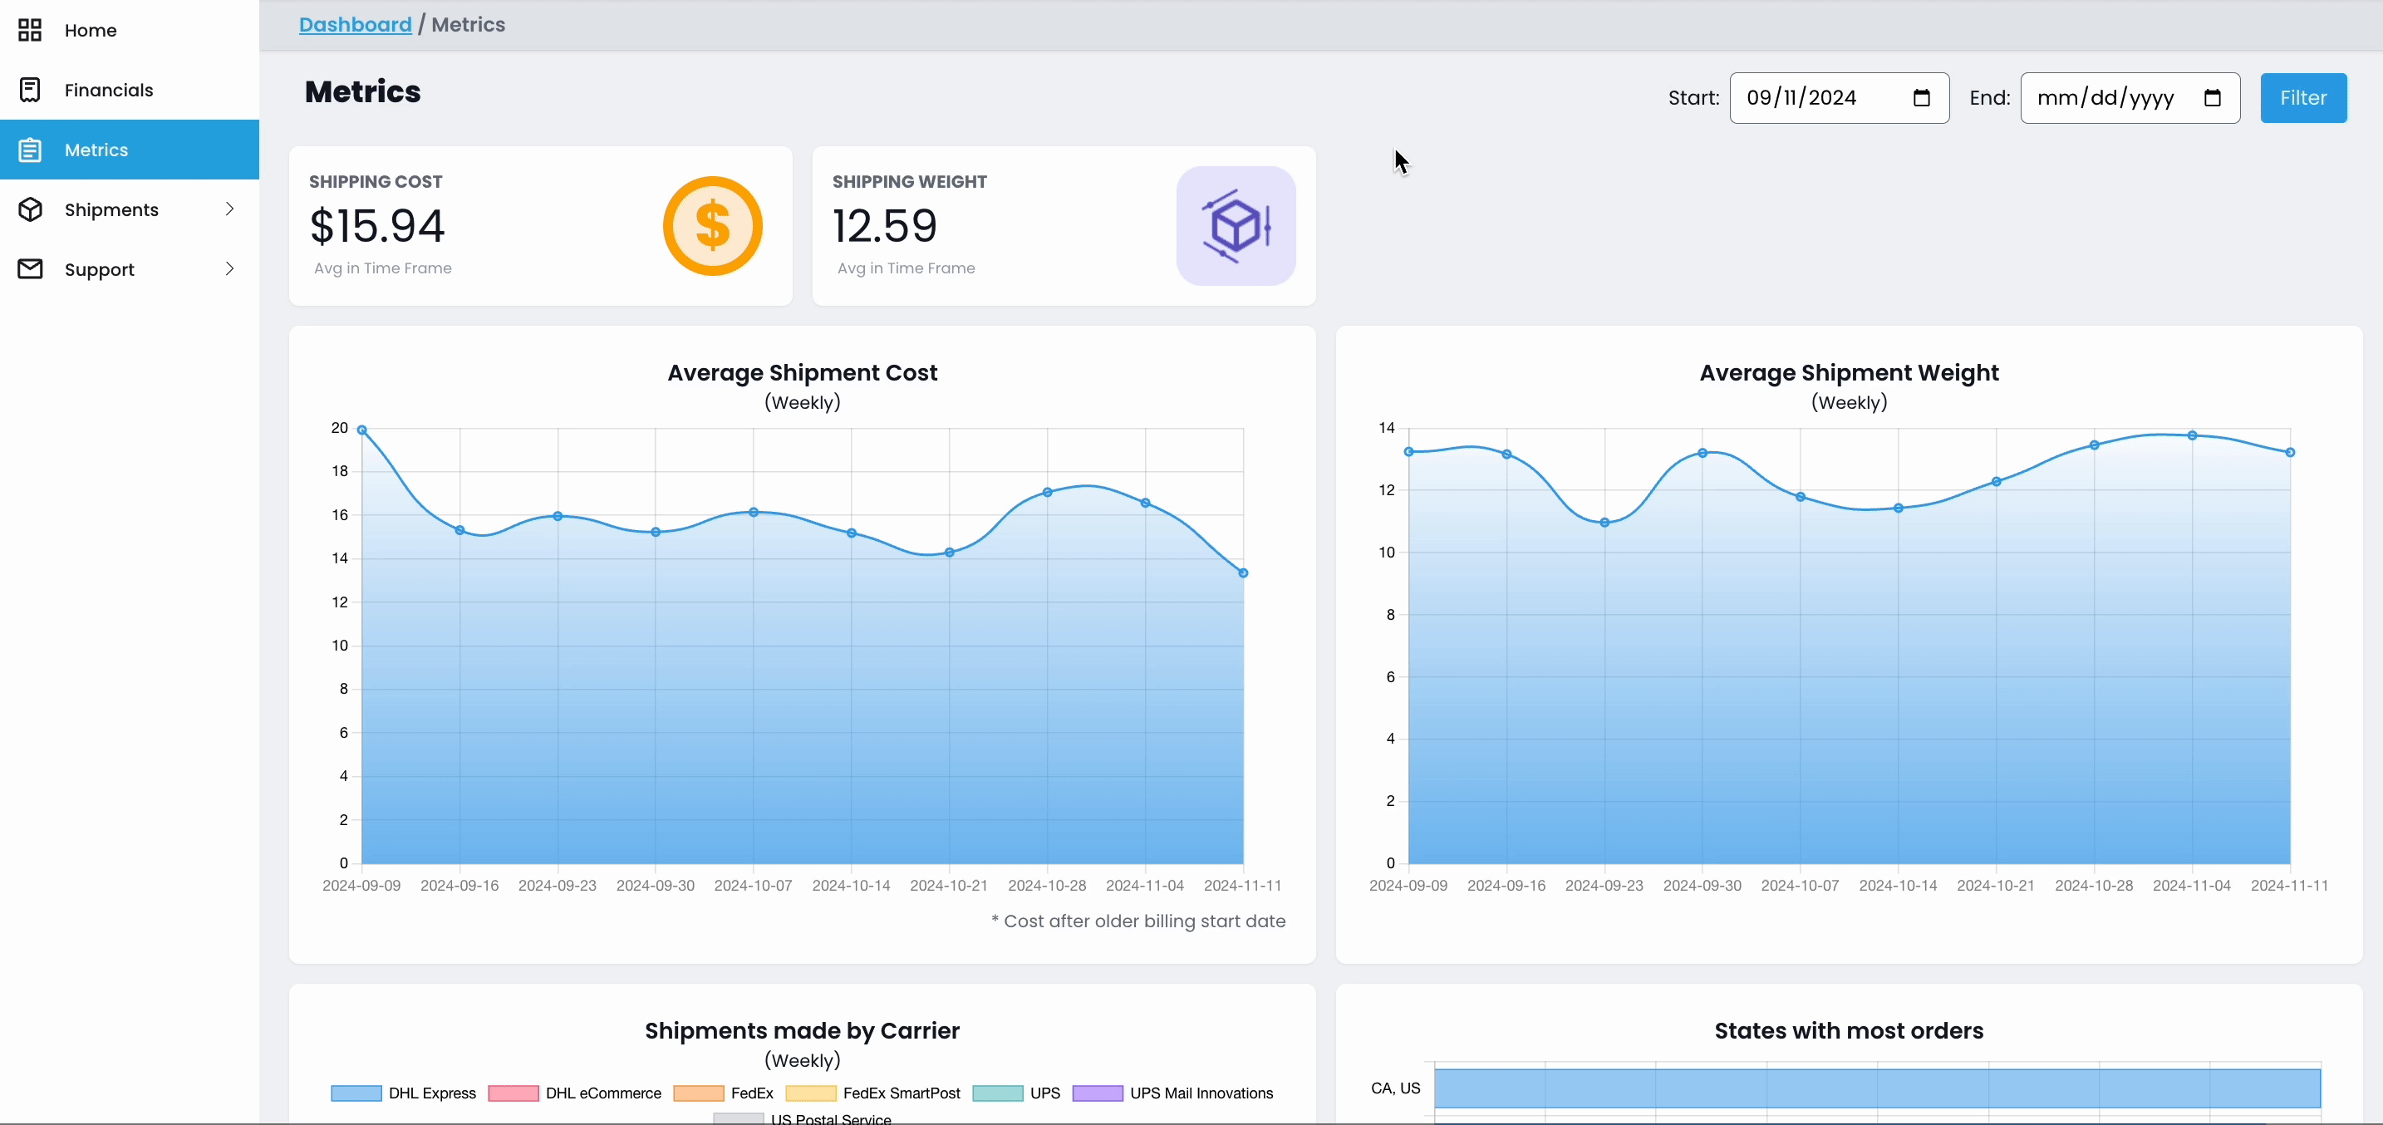The height and width of the screenshot is (1125, 2383).
Task: Click the purple package cube icon
Action: (x=1235, y=226)
